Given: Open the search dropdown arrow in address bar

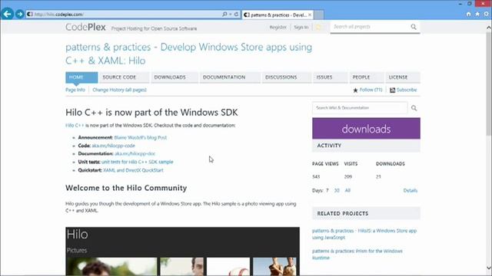Looking at the screenshot, I should [x=231, y=15].
